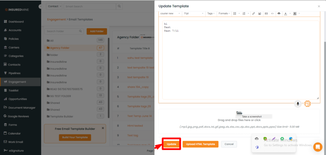This screenshot has width=326, height=155.
Task: Click in the Search Folder field
Action: coord(64,32)
